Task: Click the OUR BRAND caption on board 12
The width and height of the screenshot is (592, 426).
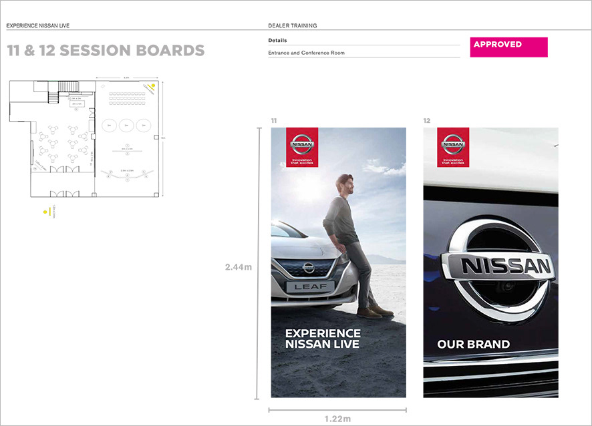Action: 473,345
